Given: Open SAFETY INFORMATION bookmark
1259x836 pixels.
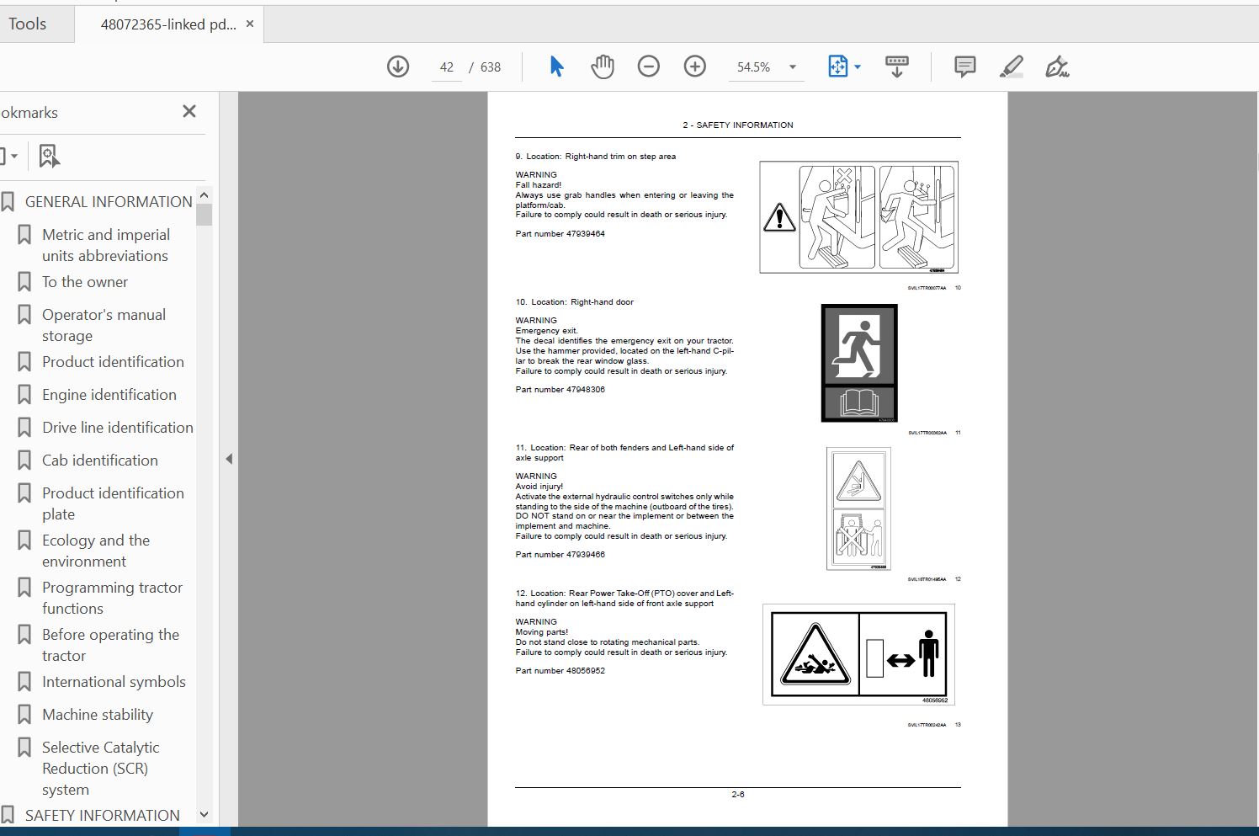Looking at the screenshot, I should tap(102, 815).
